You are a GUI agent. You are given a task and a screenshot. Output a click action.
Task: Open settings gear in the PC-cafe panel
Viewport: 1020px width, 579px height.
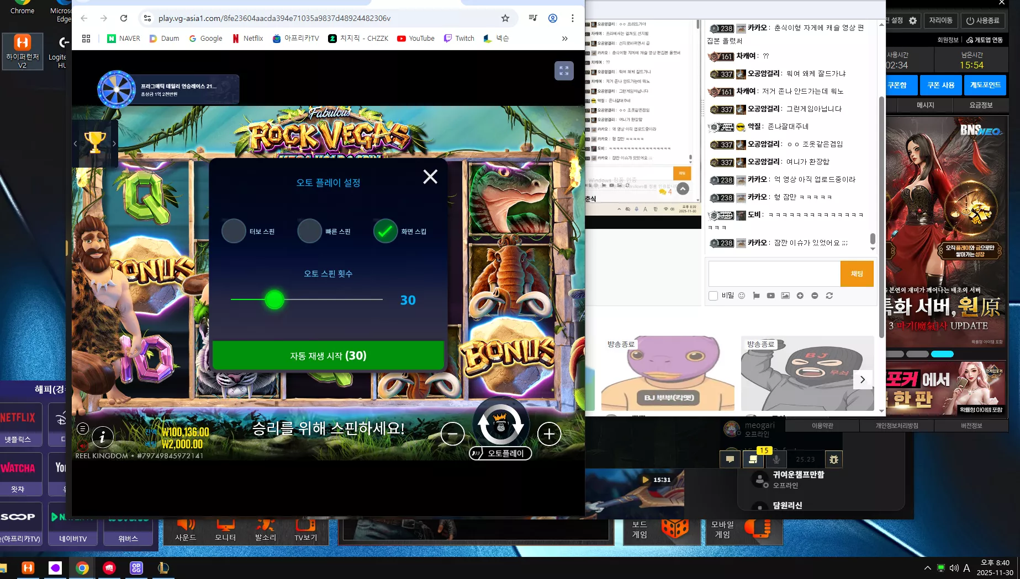tap(913, 20)
